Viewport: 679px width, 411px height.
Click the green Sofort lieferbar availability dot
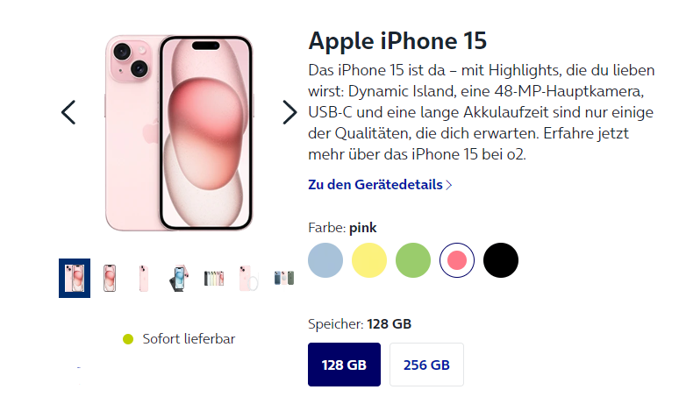tap(128, 339)
